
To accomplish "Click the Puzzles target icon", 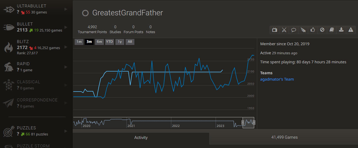I will (8, 131).
